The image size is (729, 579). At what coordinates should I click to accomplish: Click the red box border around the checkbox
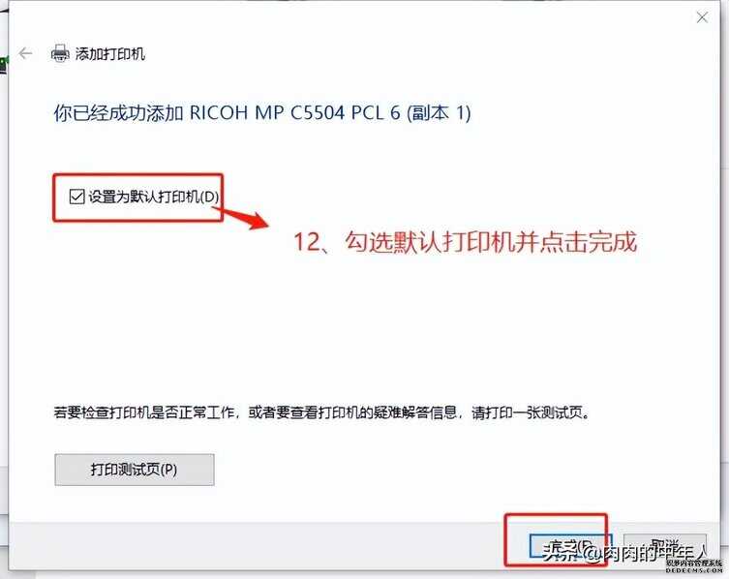click(138, 175)
